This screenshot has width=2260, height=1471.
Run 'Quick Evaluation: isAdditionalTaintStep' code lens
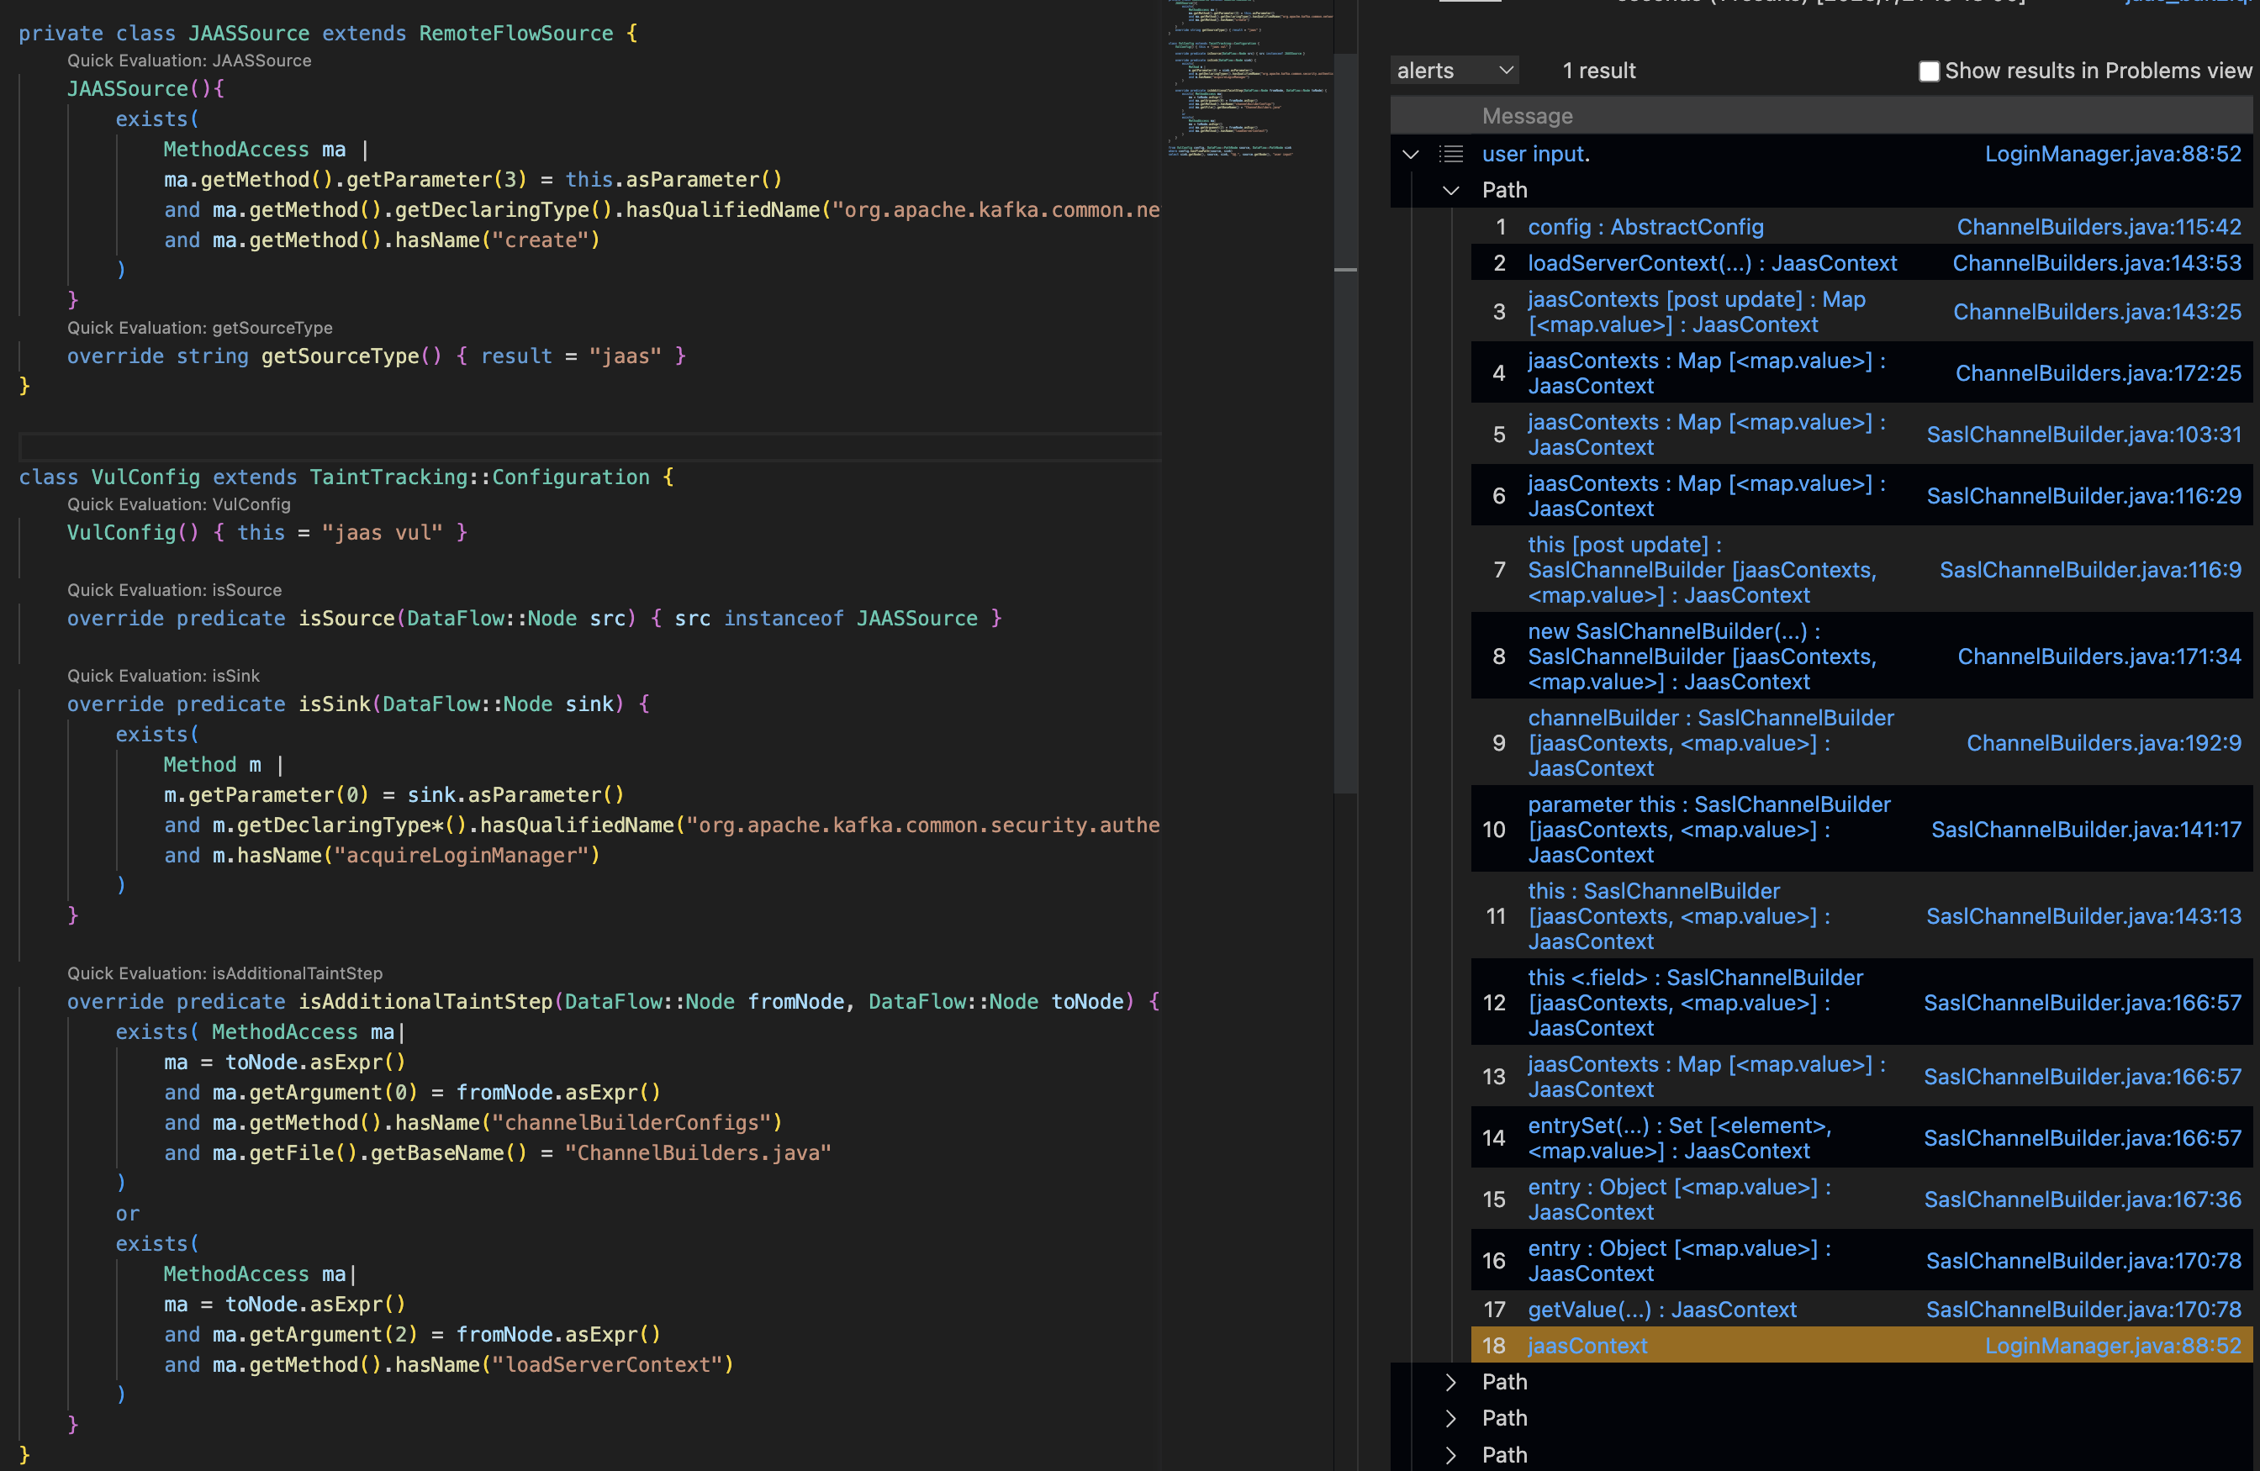[225, 973]
